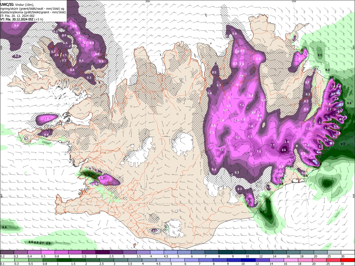The image size is (355, 266).
Task: Click the darkest green 1–1.5 swatch in lower legend
Action: [x=64, y=260]
